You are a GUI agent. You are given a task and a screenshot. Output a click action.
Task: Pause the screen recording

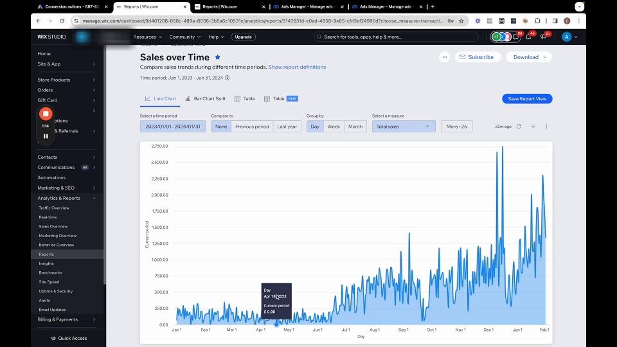pos(46,136)
